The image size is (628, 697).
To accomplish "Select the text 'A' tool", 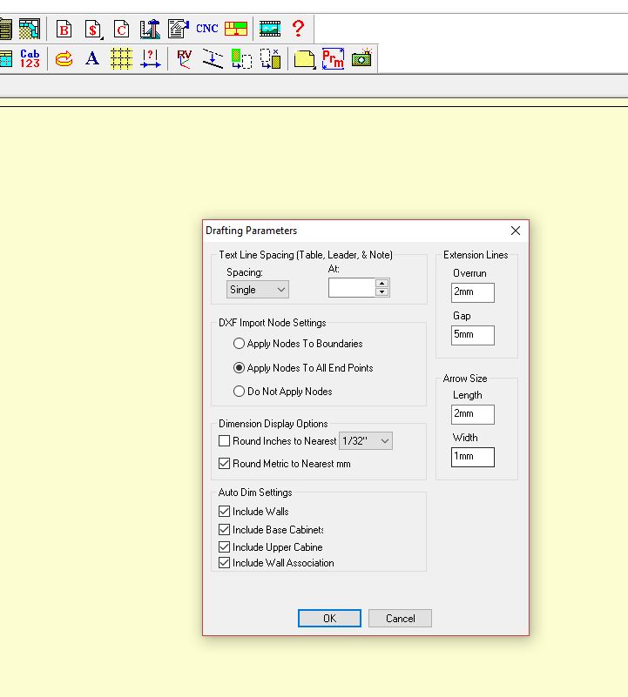I will (91, 59).
